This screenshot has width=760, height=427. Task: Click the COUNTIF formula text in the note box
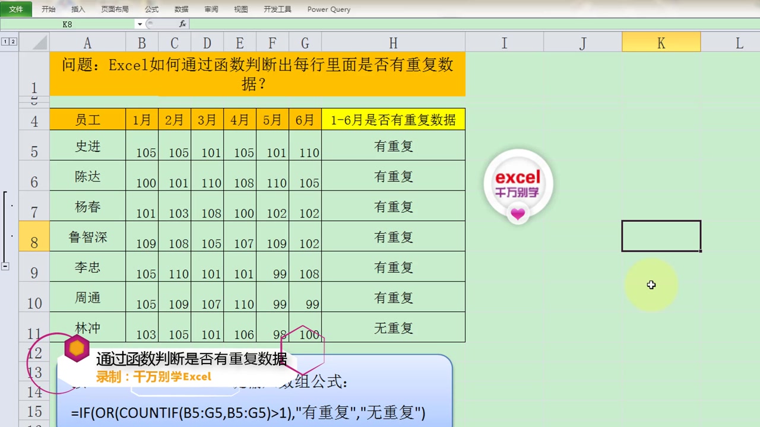click(248, 413)
